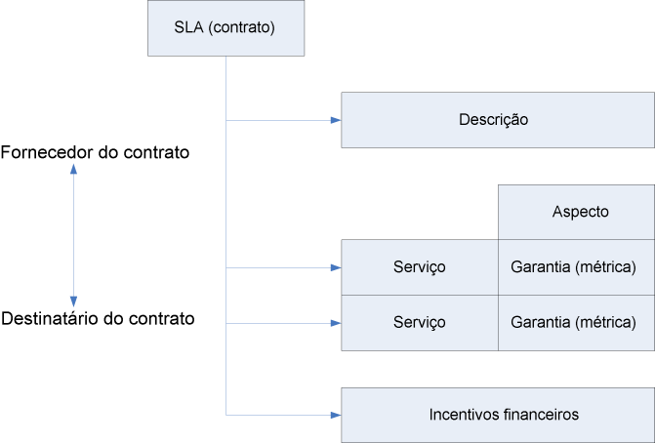Select the line linking Fornecedor and Destinatário
The width and height of the screenshot is (655, 443).
[74, 234]
